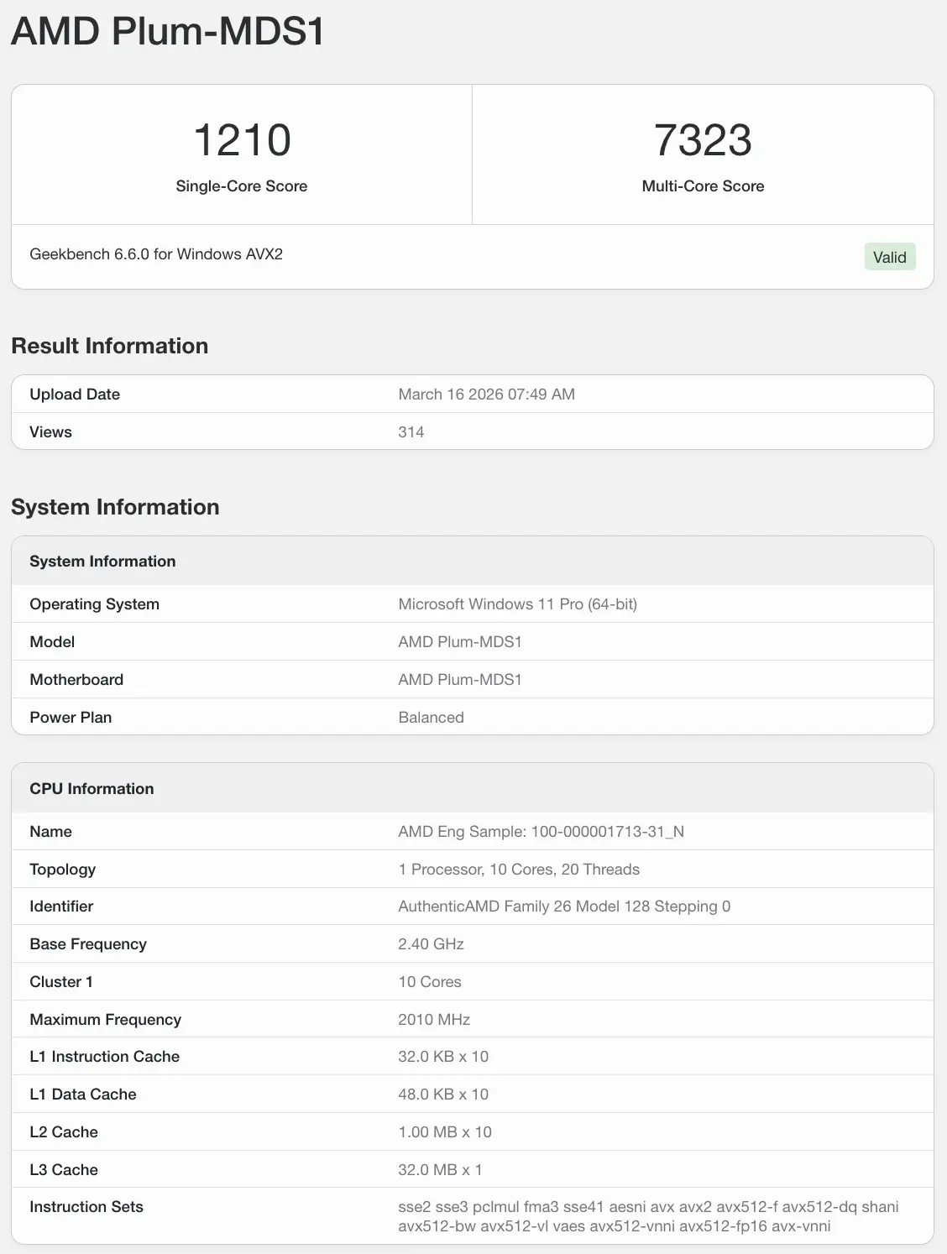The width and height of the screenshot is (947, 1254).
Task: Click the Balanced power plan value
Action: click(431, 718)
